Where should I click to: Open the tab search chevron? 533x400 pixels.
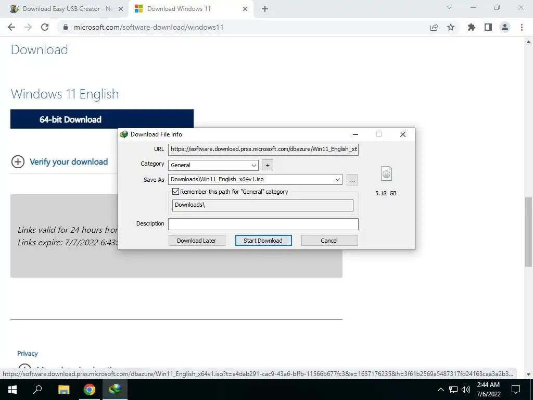(449, 7)
